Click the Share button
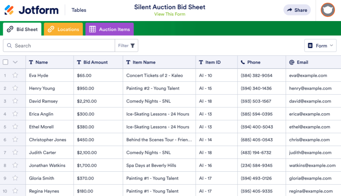 tap(297, 10)
